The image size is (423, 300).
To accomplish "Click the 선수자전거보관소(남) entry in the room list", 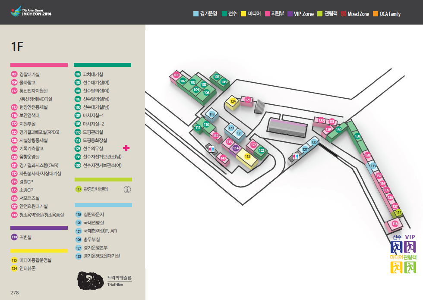I will coord(98,157).
